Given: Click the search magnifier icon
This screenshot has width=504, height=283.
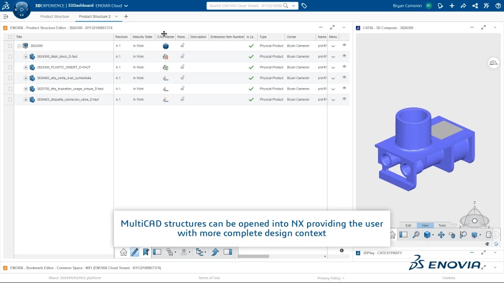Looking at the screenshot, I should pyautogui.click(x=286, y=6).
